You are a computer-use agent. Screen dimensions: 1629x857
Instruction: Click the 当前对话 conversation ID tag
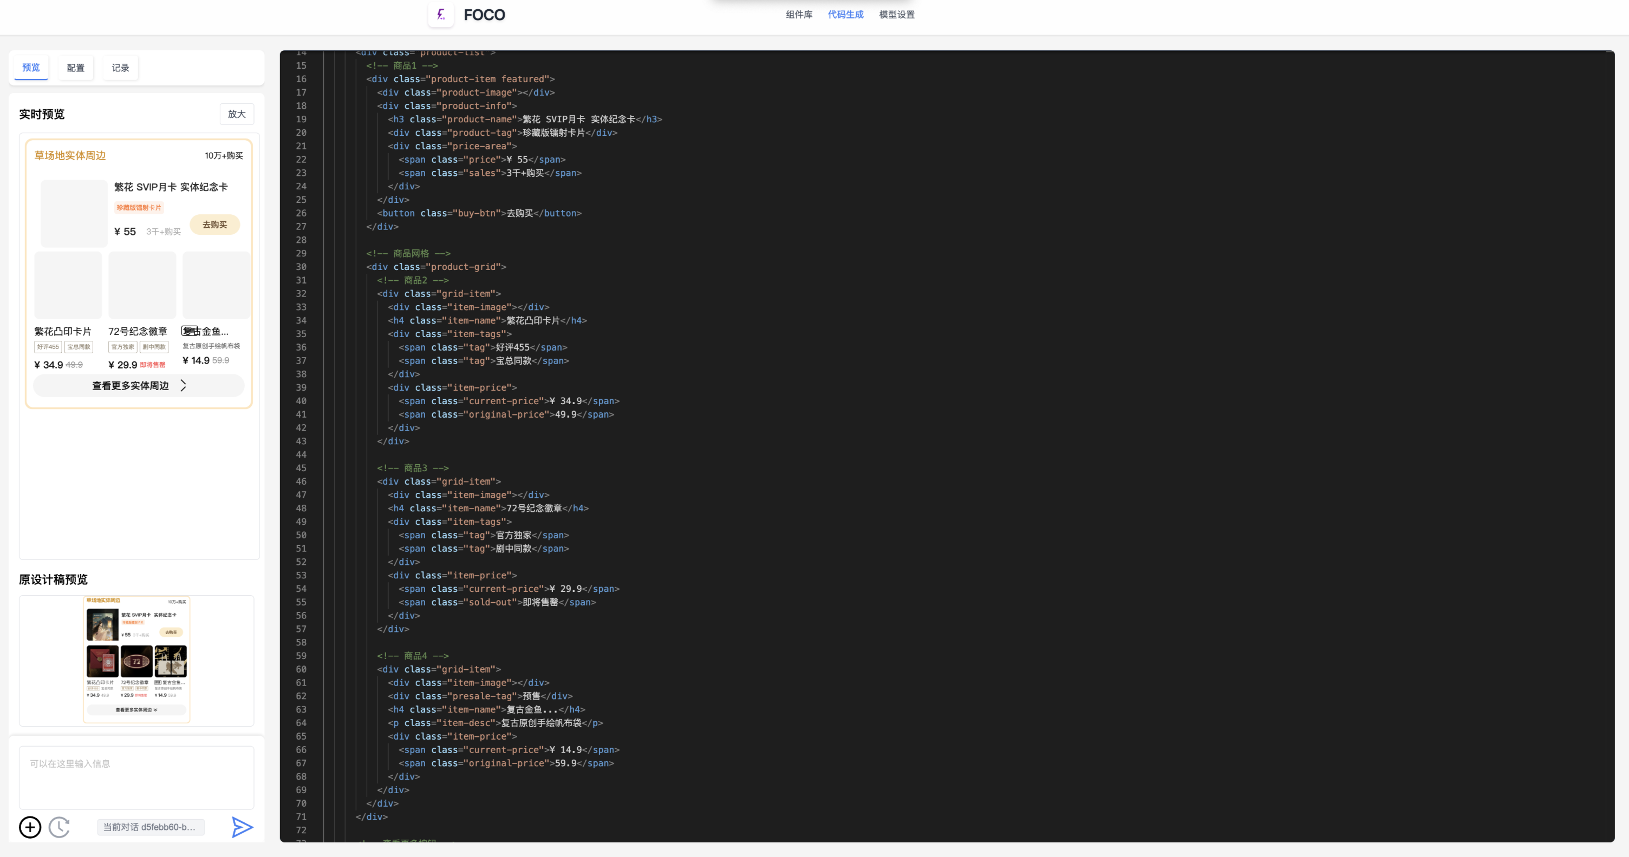(151, 827)
